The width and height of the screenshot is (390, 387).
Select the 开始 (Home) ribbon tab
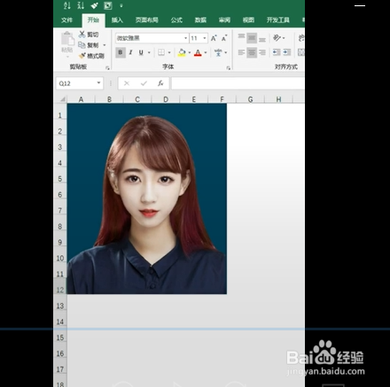(93, 20)
